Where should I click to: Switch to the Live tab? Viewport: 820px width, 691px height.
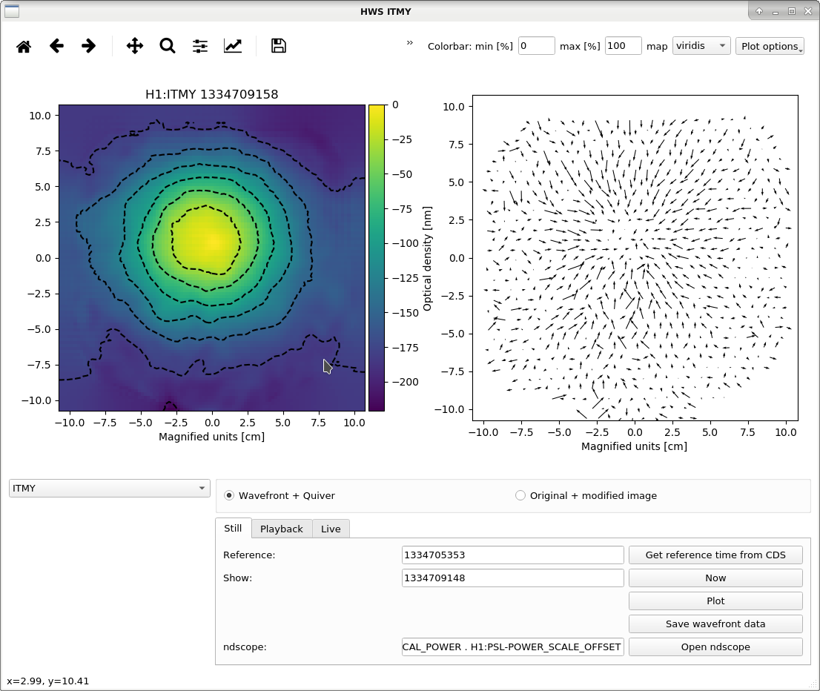(x=331, y=529)
